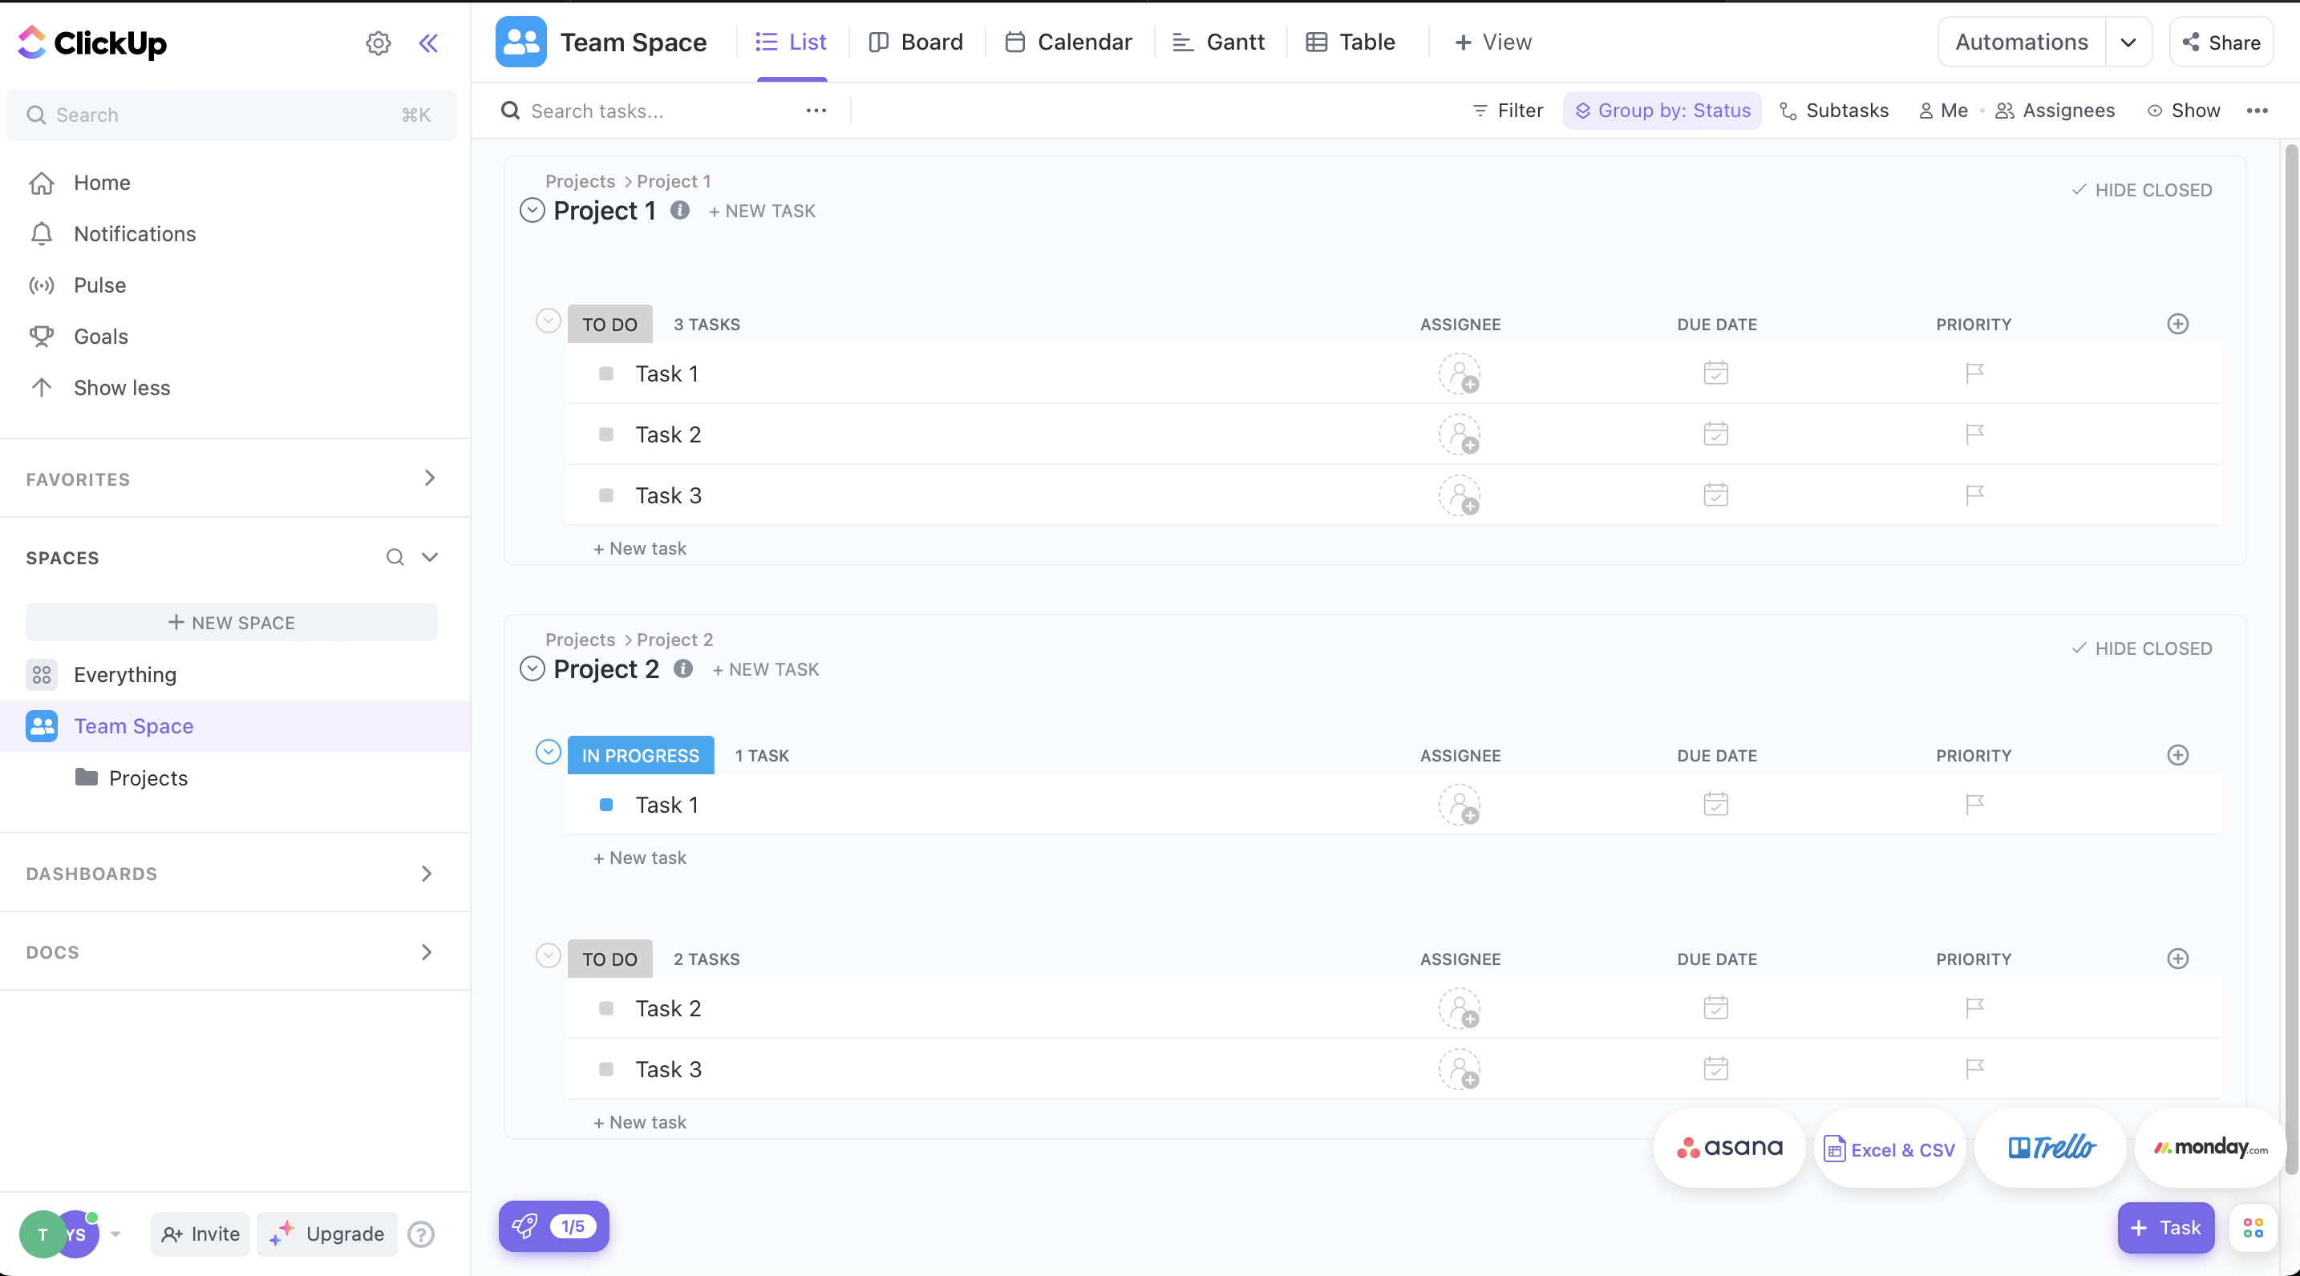Switch to the Board view tab
Image resolution: width=2300 pixels, height=1276 pixels.
(x=915, y=42)
